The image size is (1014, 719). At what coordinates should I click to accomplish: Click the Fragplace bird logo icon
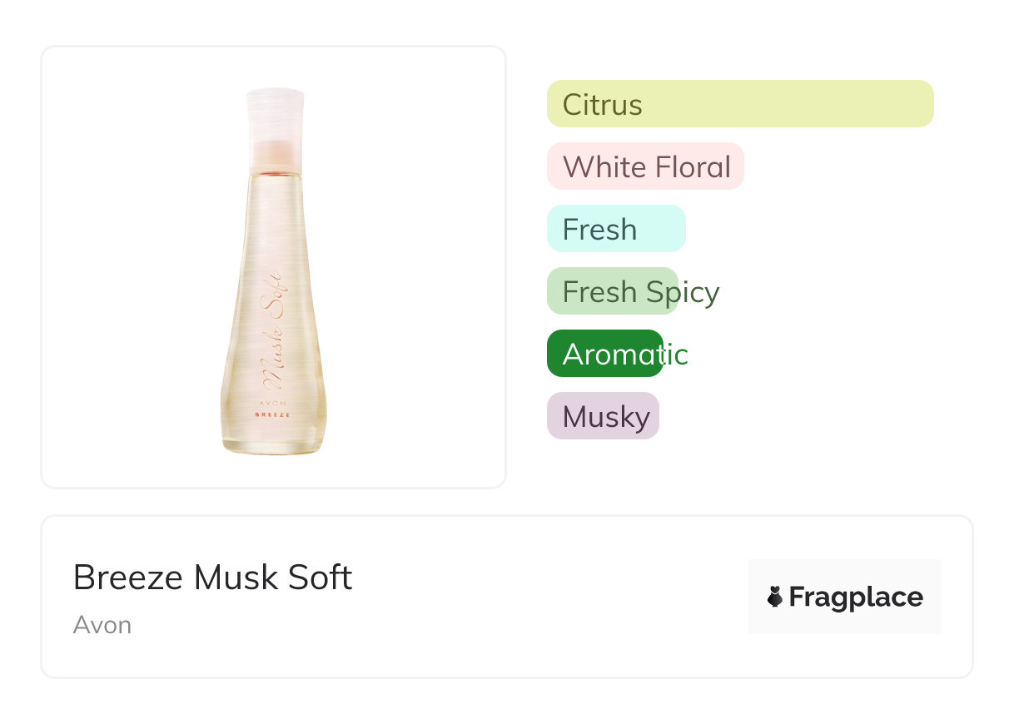[x=775, y=597]
